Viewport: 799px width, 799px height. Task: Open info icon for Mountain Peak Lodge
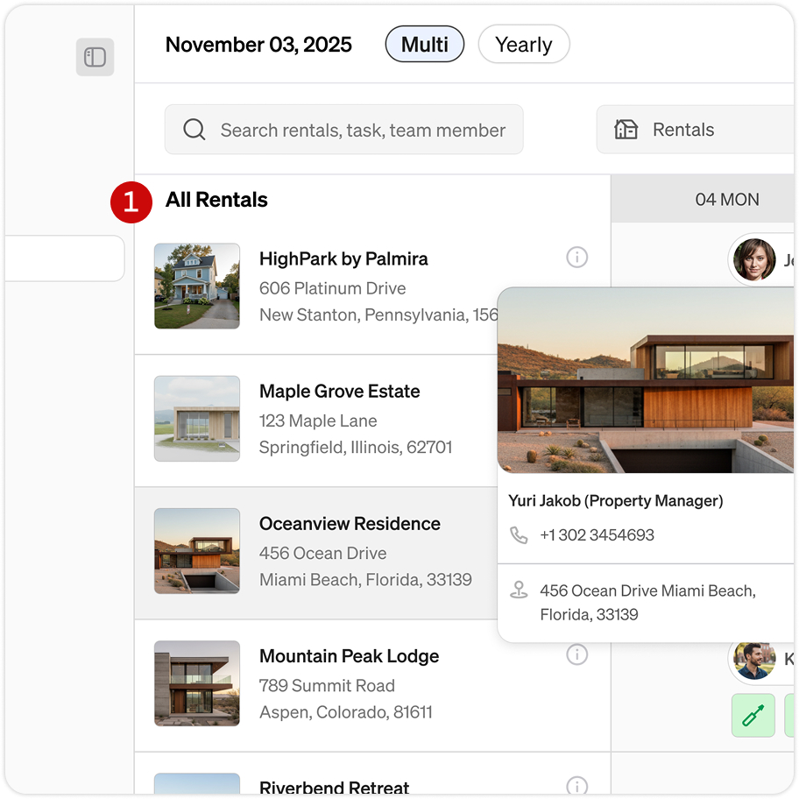[576, 654]
